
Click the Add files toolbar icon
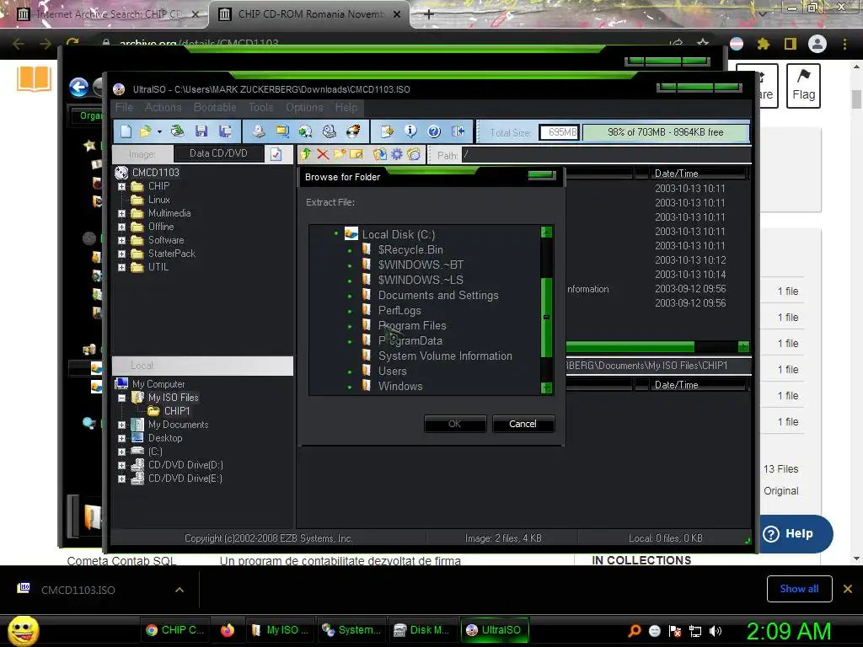(x=387, y=131)
